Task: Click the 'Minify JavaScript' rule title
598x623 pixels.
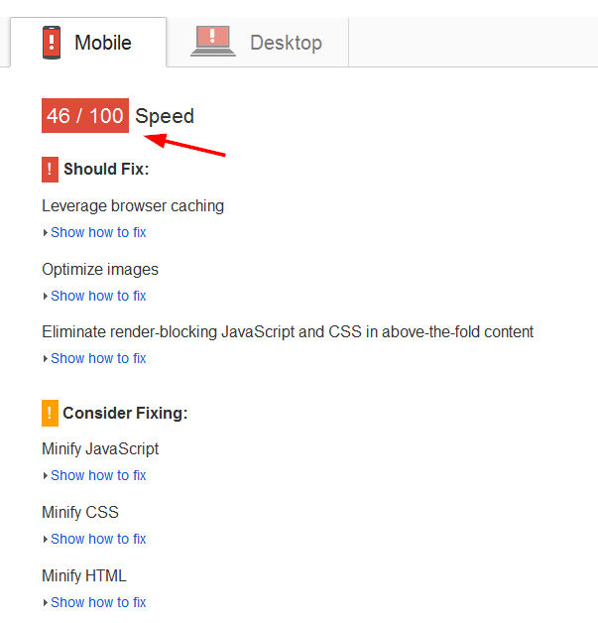Action: [100, 448]
